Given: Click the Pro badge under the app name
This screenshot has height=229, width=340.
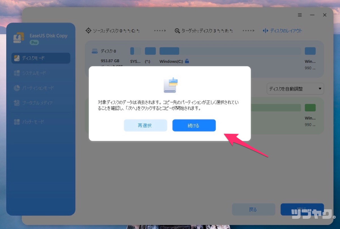Looking at the screenshot, I should pyautogui.click(x=34, y=42).
